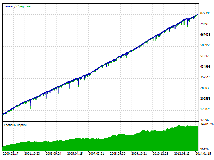Click the 2005.04.15 date label
214x160 pixels.
coord(75,154)
